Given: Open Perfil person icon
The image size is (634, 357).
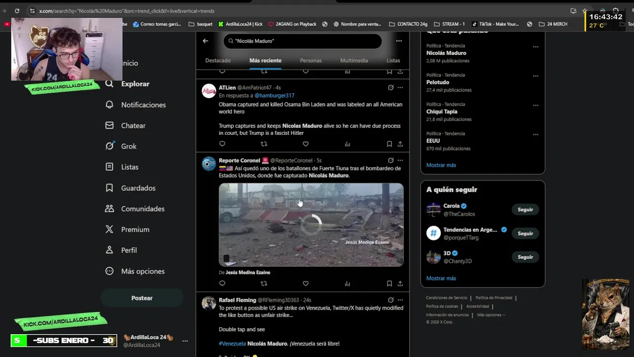Looking at the screenshot, I should coord(109,250).
